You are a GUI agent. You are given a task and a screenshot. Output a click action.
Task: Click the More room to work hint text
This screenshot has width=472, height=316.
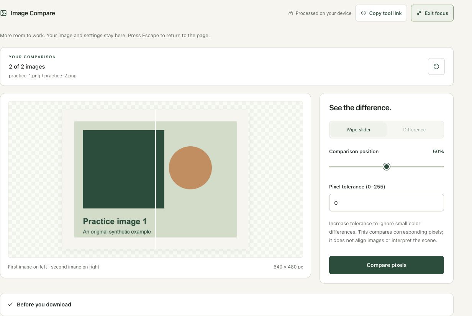[105, 35]
